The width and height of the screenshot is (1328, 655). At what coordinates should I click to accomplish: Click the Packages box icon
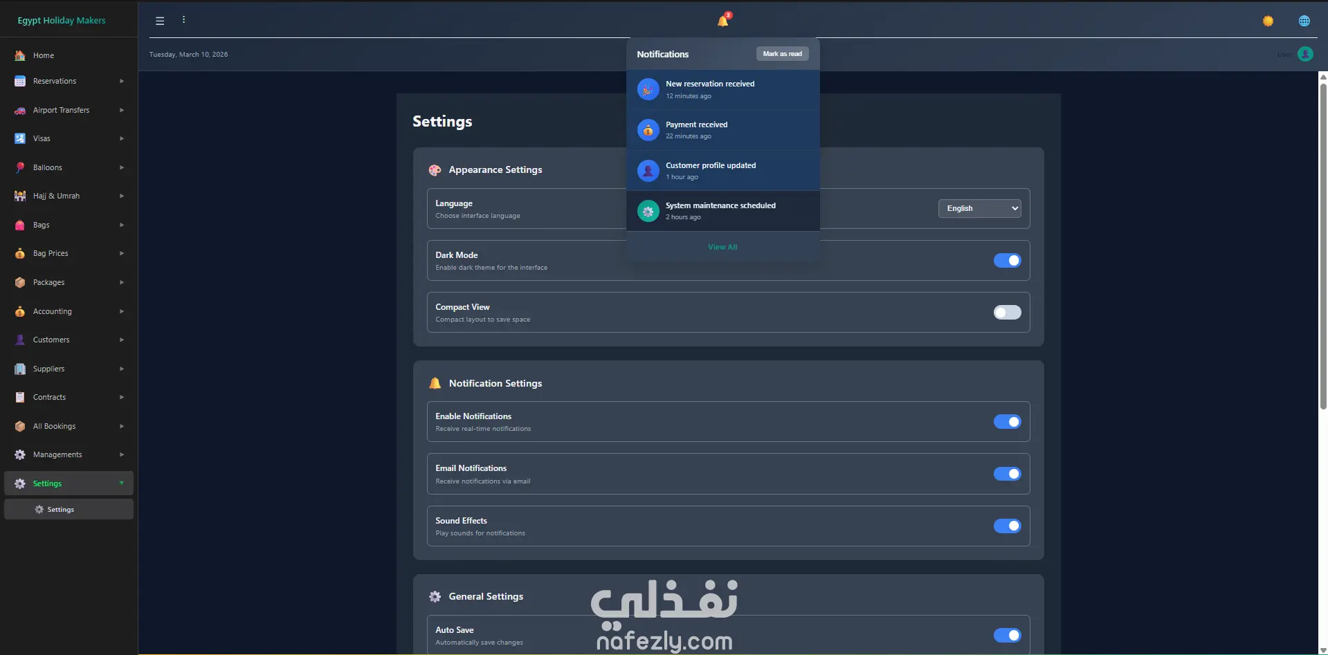click(20, 282)
